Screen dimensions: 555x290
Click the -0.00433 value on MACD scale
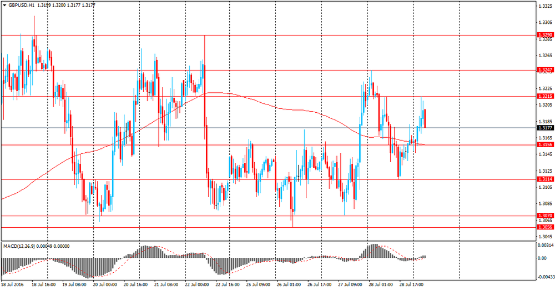pyautogui.click(x=546, y=277)
